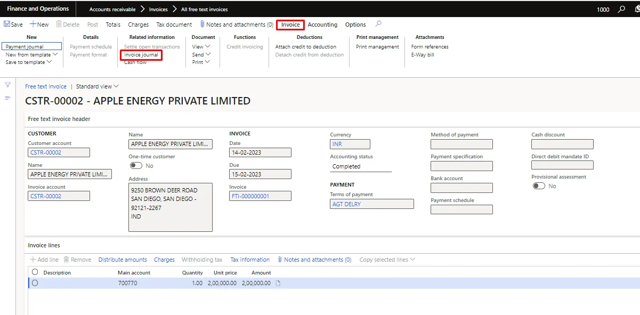Screen dimensions: 640x315
Task: Click the Post menu item
Action: (93, 25)
